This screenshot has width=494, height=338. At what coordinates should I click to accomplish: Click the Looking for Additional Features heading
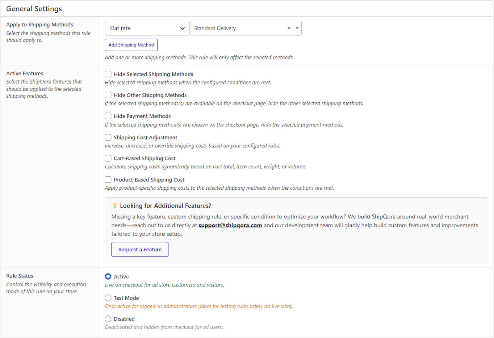pyautogui.click(x=165, y=206)
